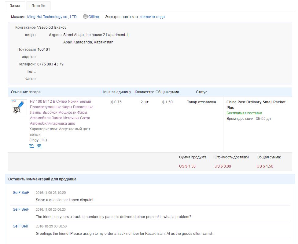Click the delivery truck icon under product
The height and width of the screenshot is (244, 298).
click(32, 146)
